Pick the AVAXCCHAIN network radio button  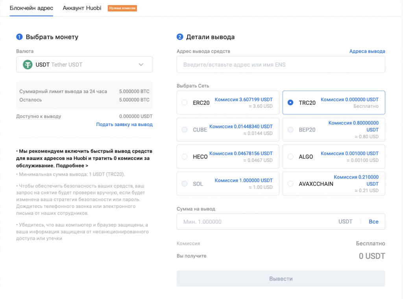290,184
